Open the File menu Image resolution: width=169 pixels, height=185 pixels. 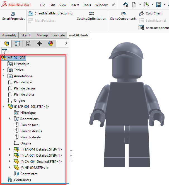42,5
